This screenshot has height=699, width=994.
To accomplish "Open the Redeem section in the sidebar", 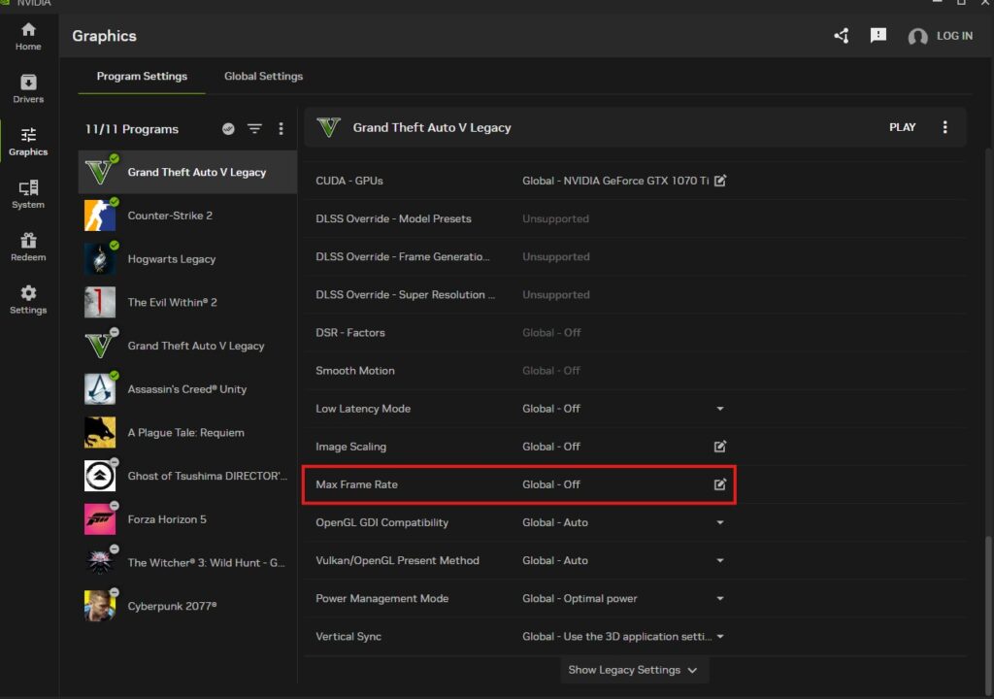I will coord(28,248).
